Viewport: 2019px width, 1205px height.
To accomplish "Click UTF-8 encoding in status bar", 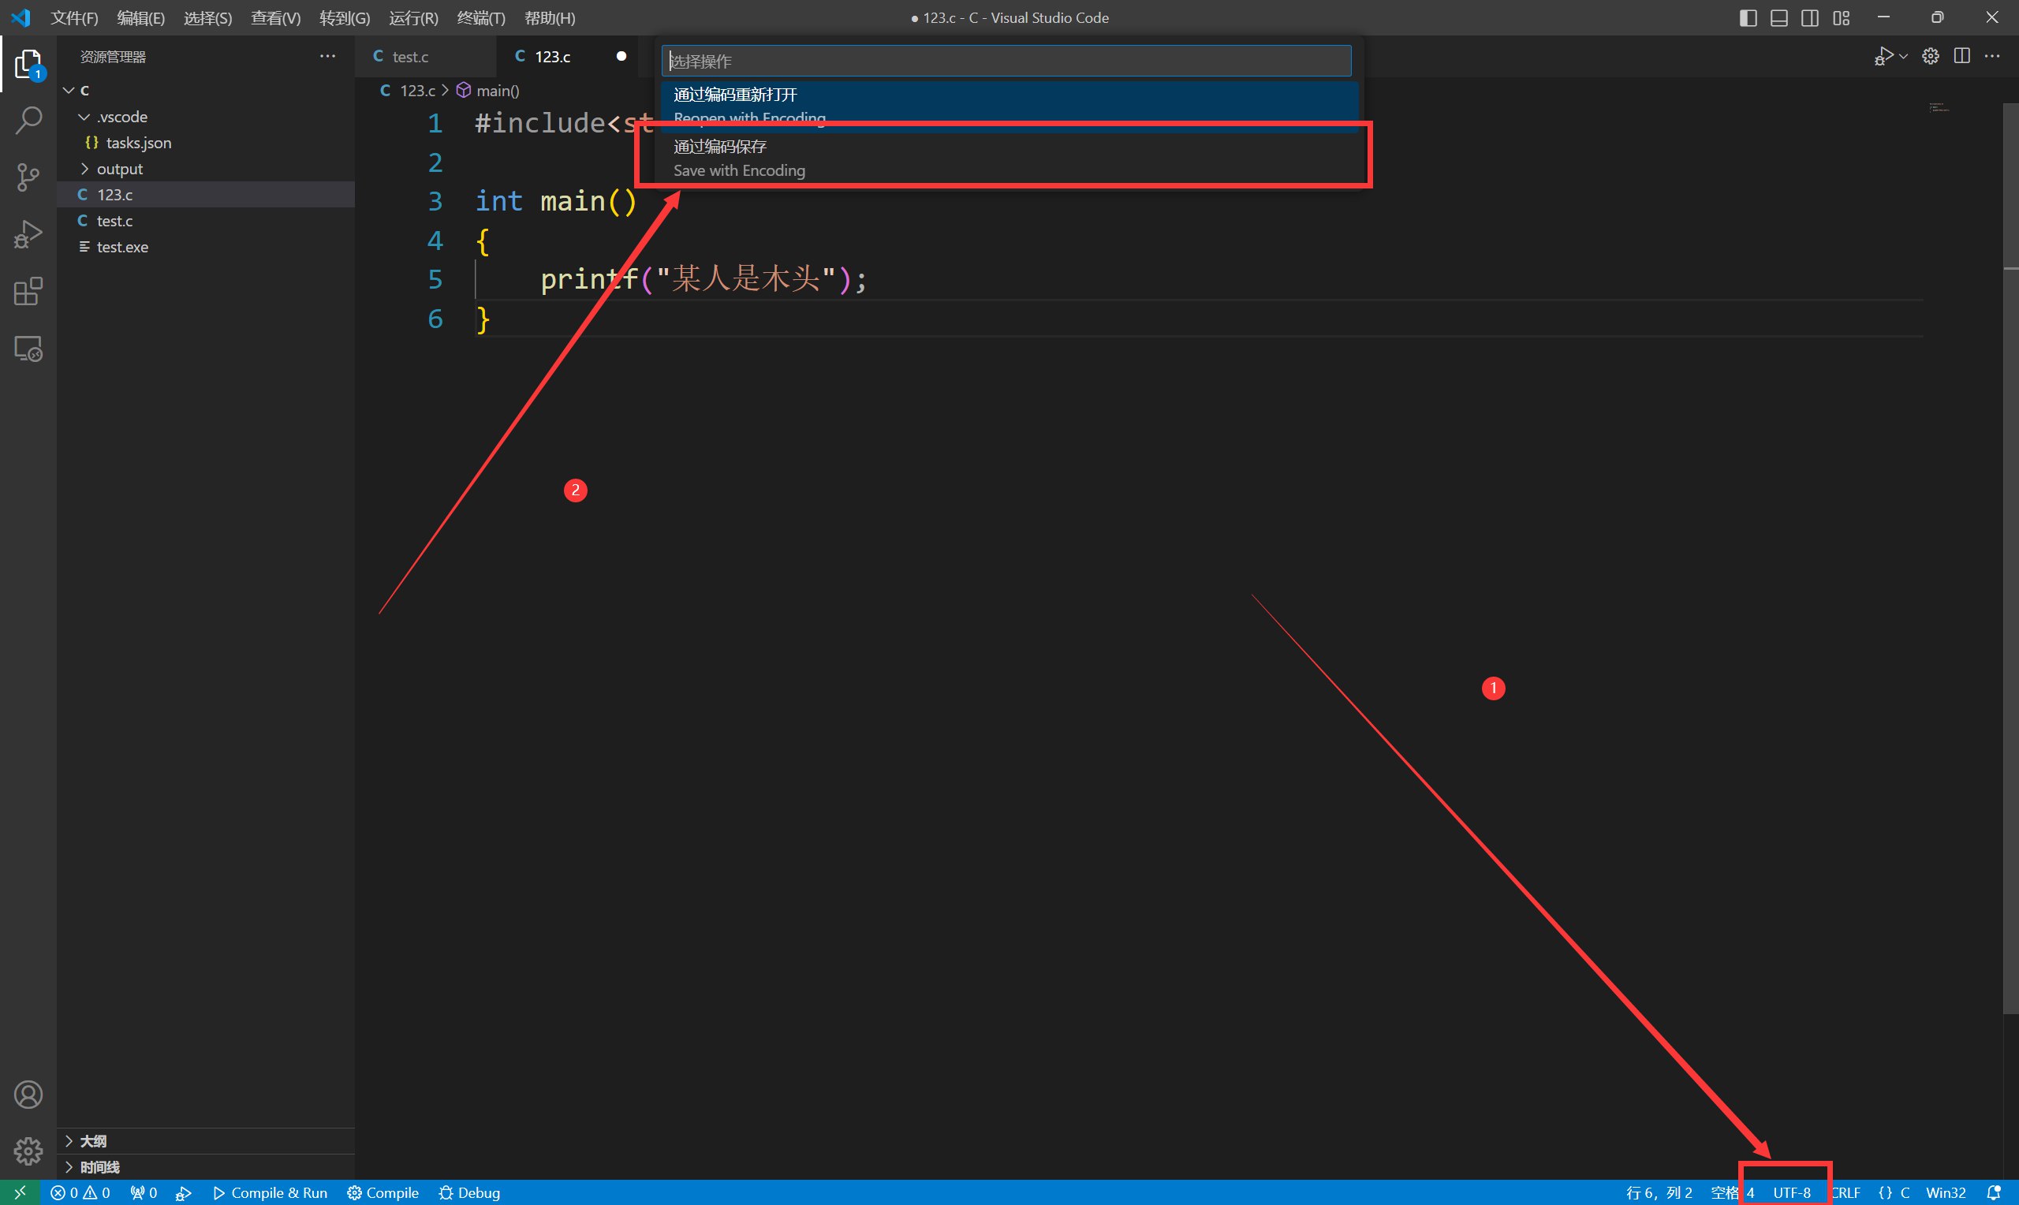I will pos(1792,1192).
